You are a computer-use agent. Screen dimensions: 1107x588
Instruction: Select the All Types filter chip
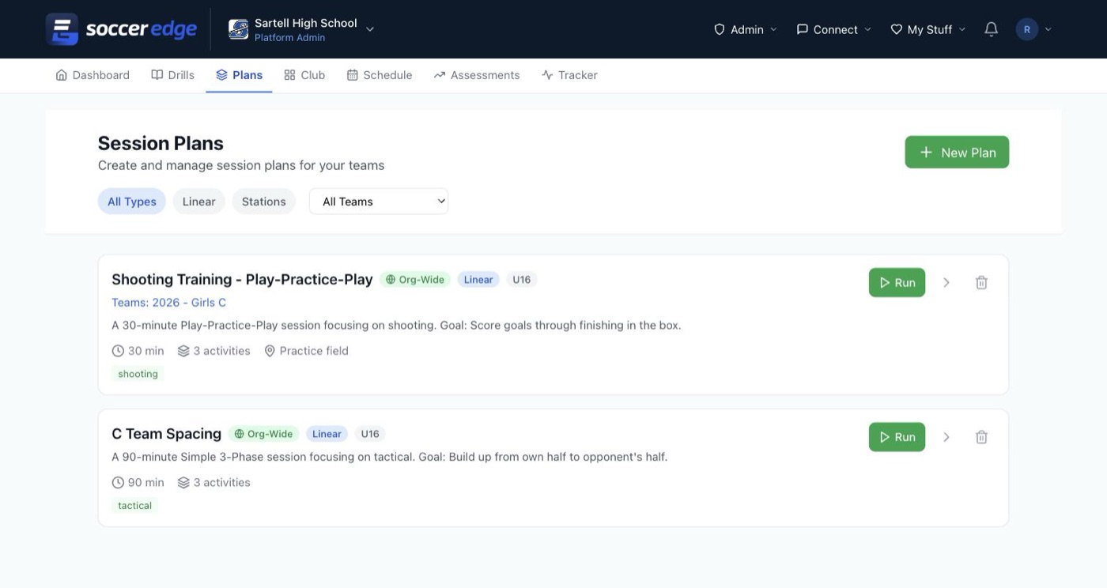[x=132, y=202]
